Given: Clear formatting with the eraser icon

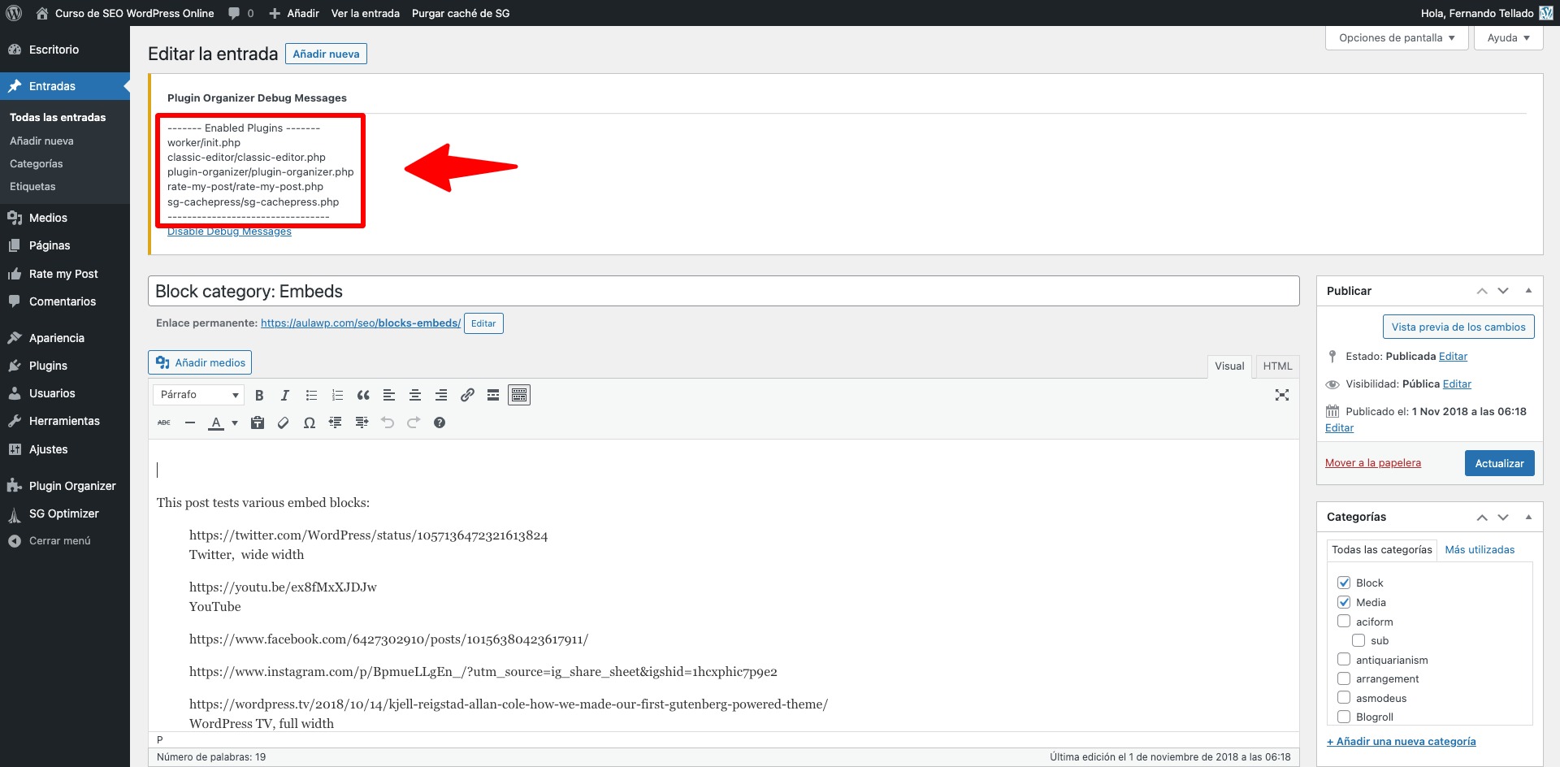Looking at the screenshot, I should pos(284,422).
